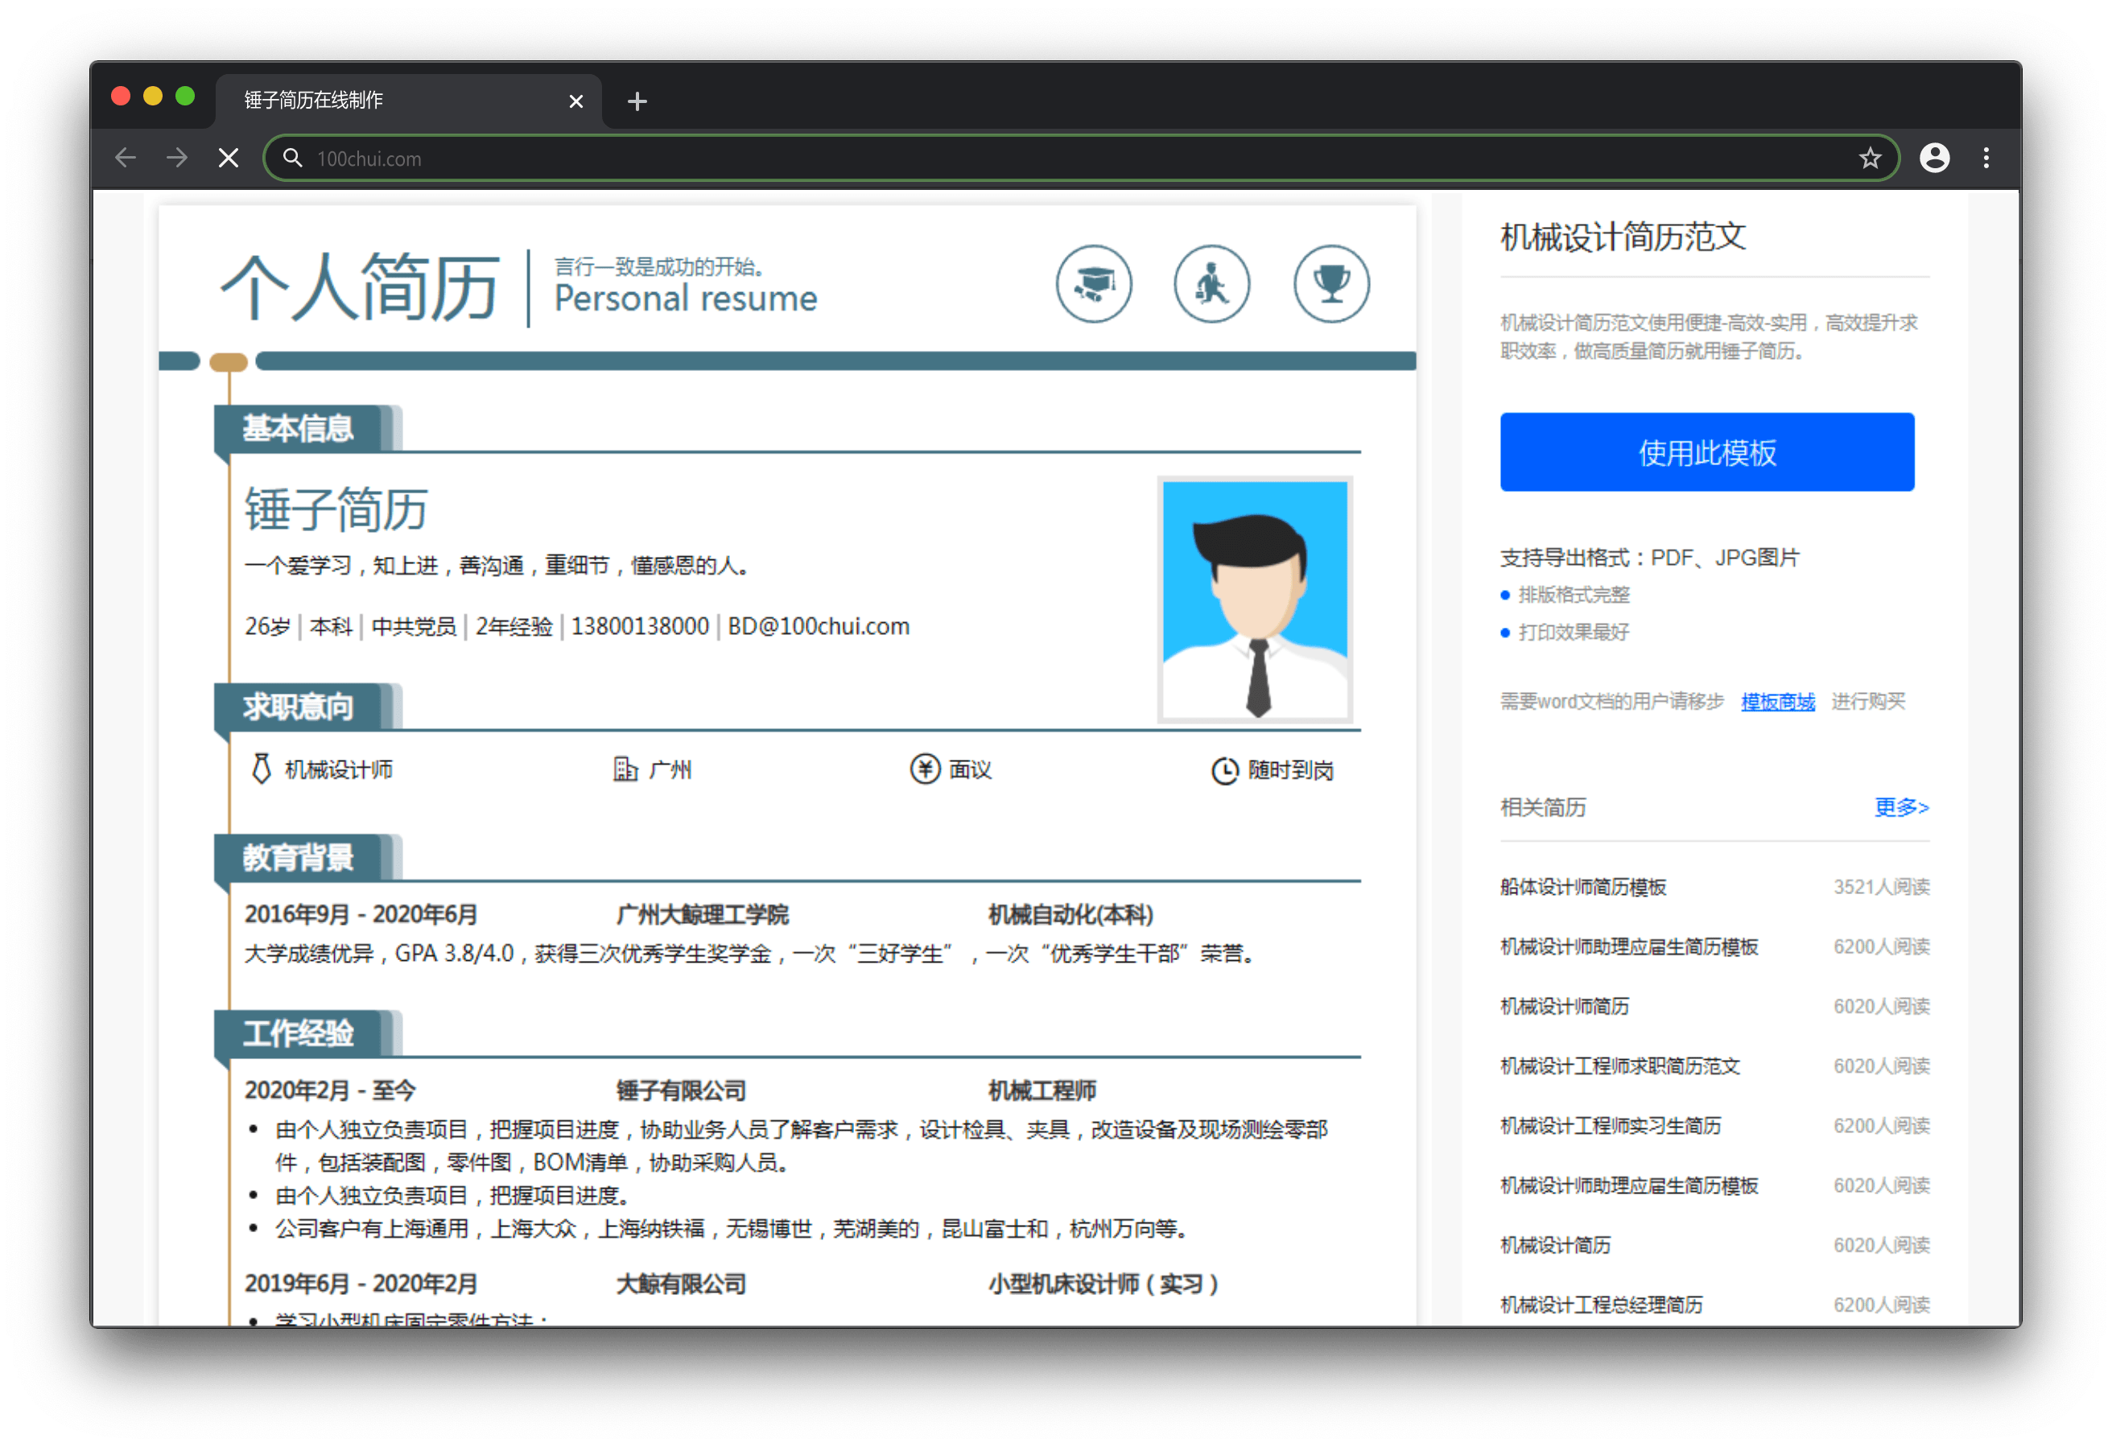Click the 个人简历 title
This screenshot has width=2112, height=1447.
click(359, 287)
